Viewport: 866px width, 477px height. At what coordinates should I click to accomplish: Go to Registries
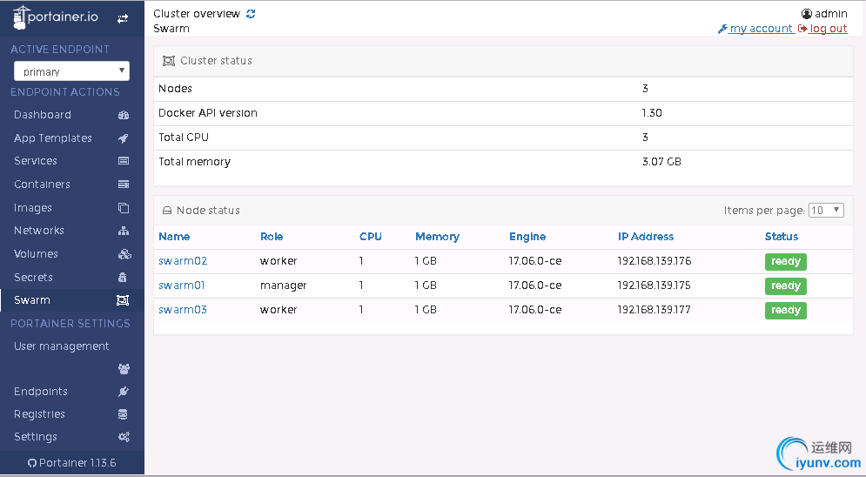[x=39, y=414]
